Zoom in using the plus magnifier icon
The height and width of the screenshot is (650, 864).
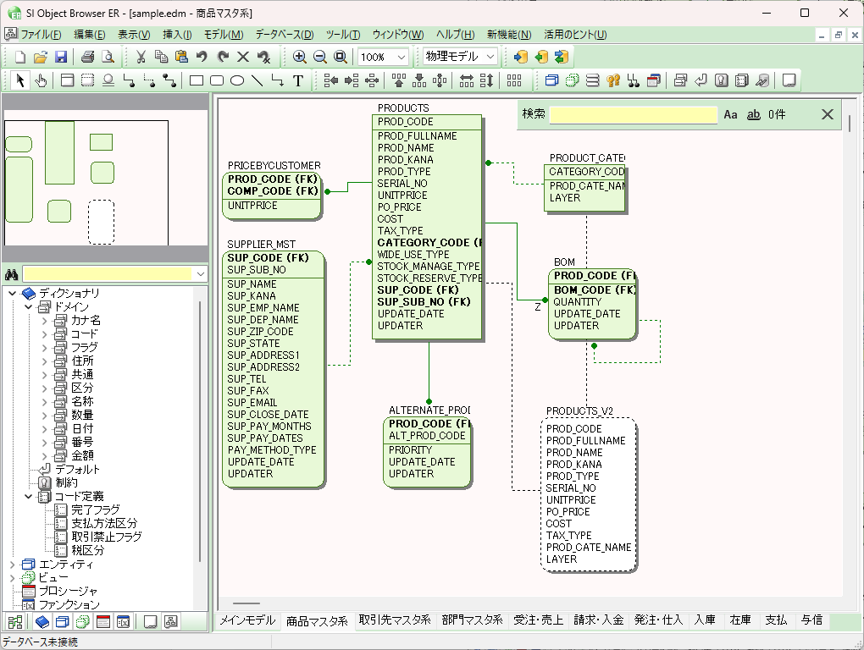(299, 57)
